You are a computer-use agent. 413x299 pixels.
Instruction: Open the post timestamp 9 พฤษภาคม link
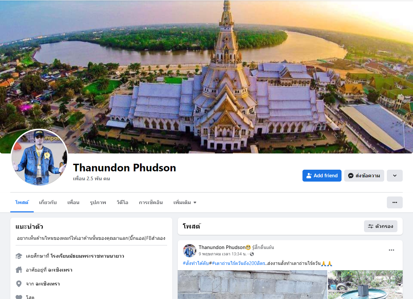pyautogui.click(x=222, y=254)
